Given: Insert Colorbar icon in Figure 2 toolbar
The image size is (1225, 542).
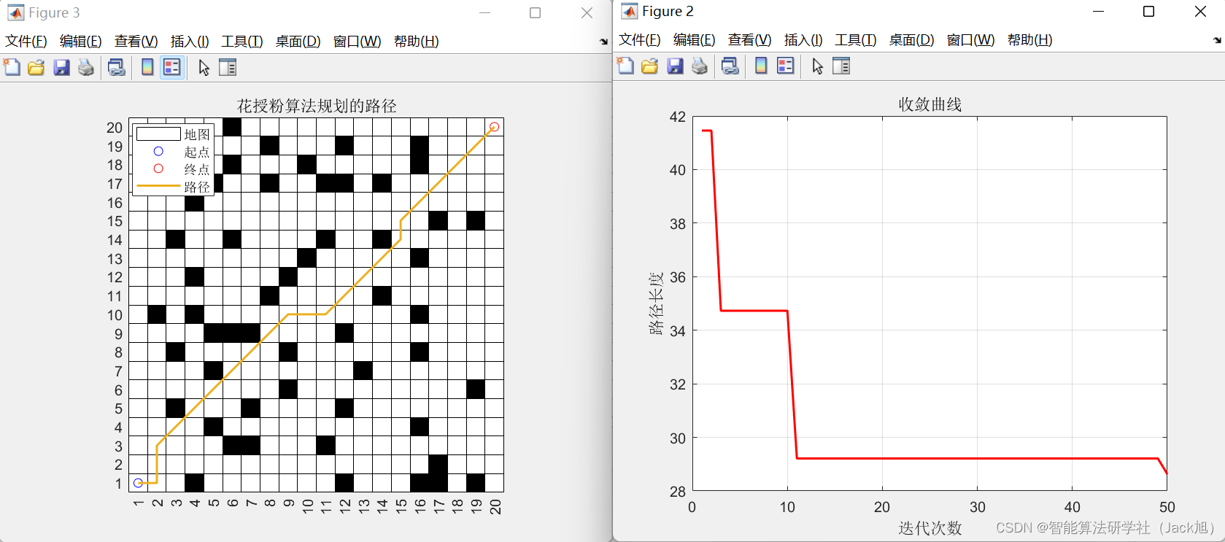Looking at the screenshot, I should (x=760, y=66).
